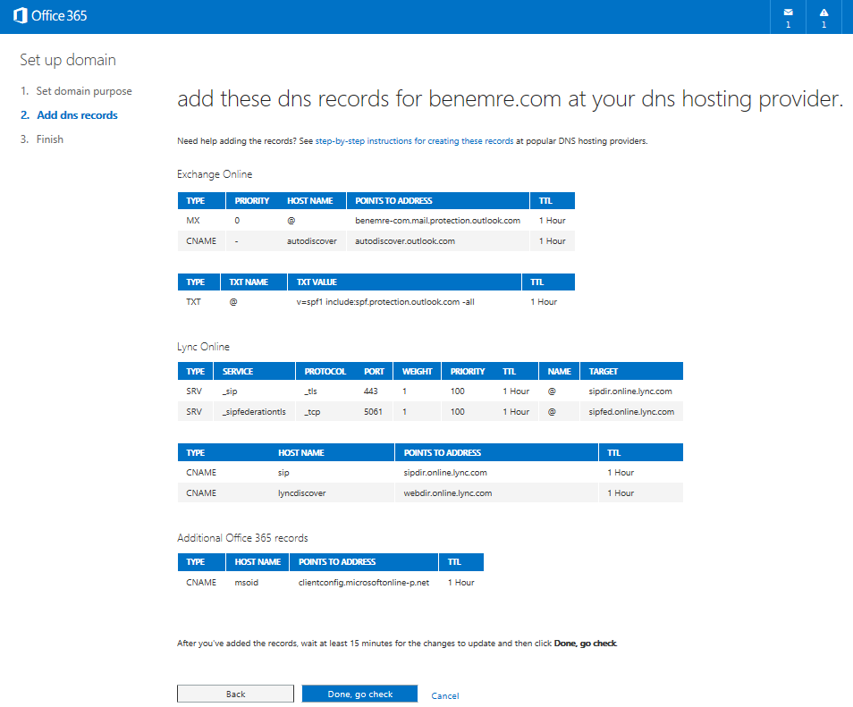Click the MX record type cell
This screenshot has width=853, height=707.
tap(193, 221)
